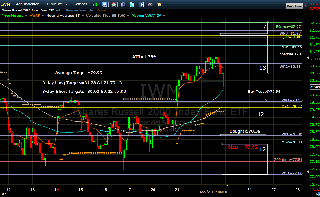Click the alarm clock alert icon

113,4
